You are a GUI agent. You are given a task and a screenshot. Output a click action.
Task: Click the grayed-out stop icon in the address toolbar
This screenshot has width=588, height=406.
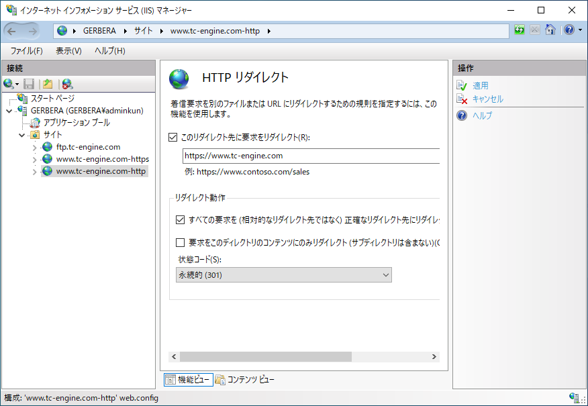[x=535, y=30]
